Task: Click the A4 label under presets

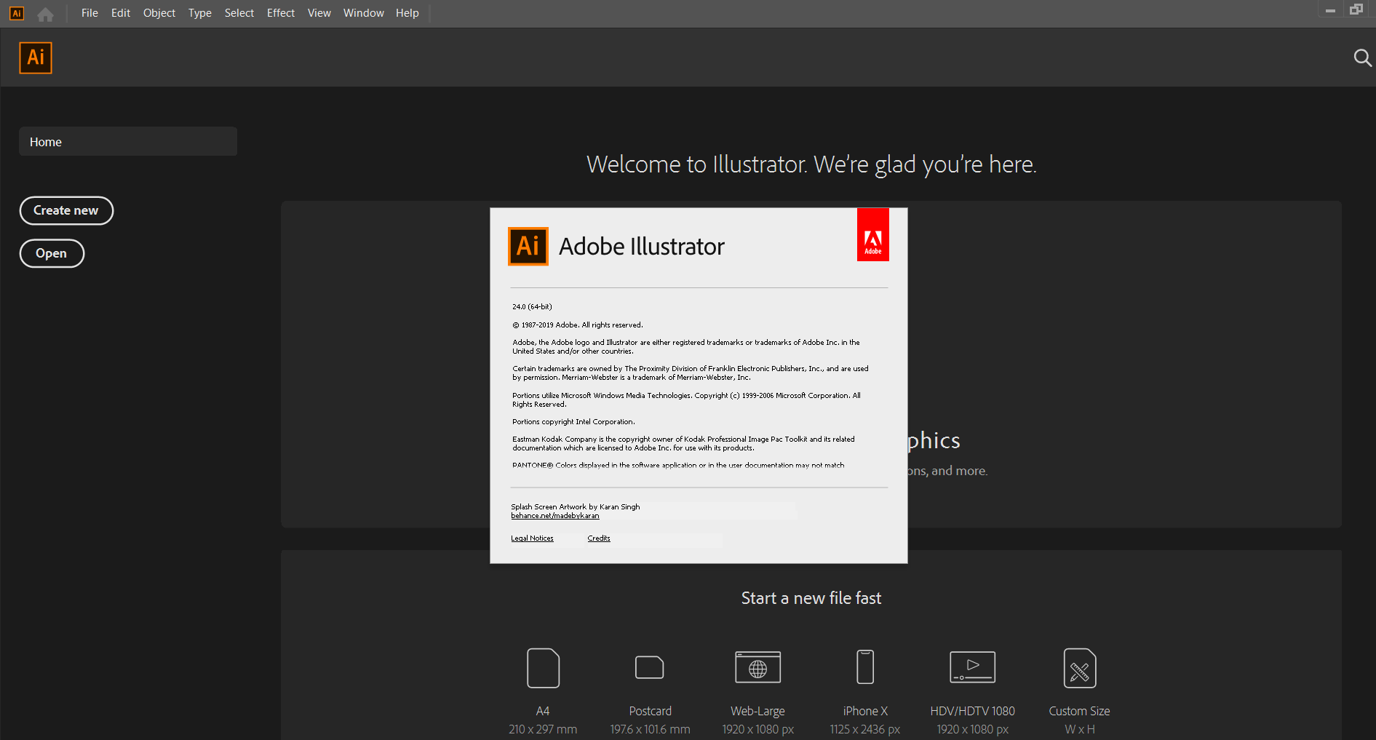Action: click(x=543, y=711)
